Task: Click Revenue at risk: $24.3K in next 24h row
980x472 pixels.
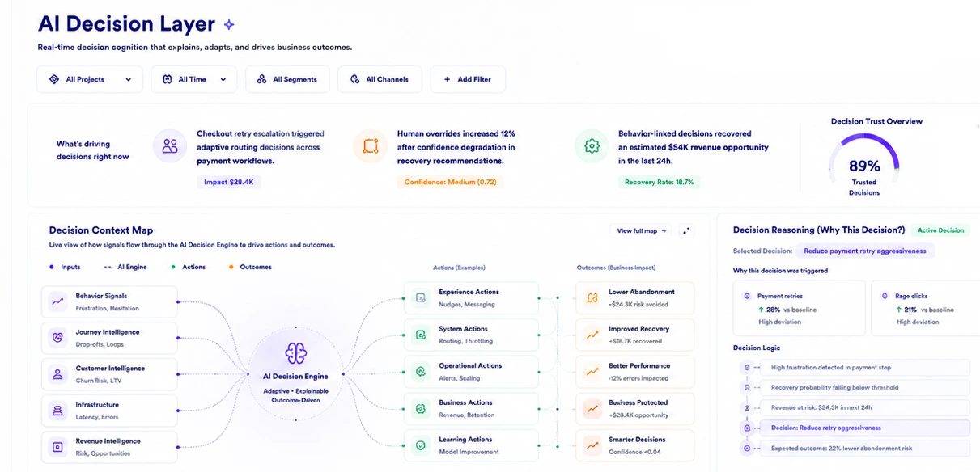Action: 866,407
